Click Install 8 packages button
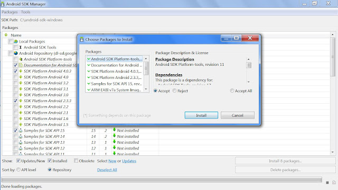This screenshot has width=338, height=190. point(285,161)
